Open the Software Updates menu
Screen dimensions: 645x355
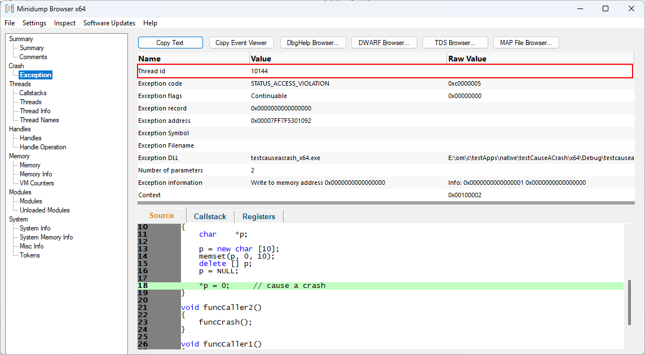109,23
